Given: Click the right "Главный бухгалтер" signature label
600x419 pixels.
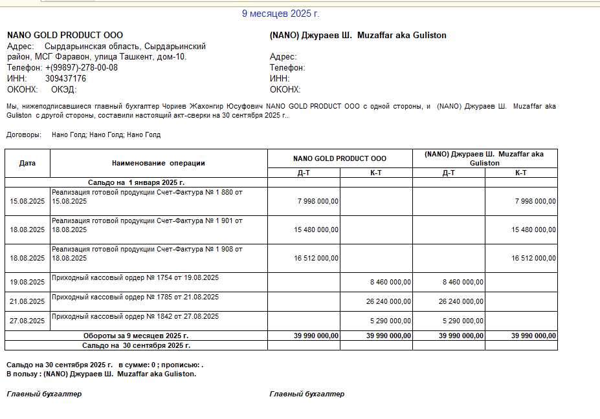Looking at the screenshot, I should (x=307, y=394).
